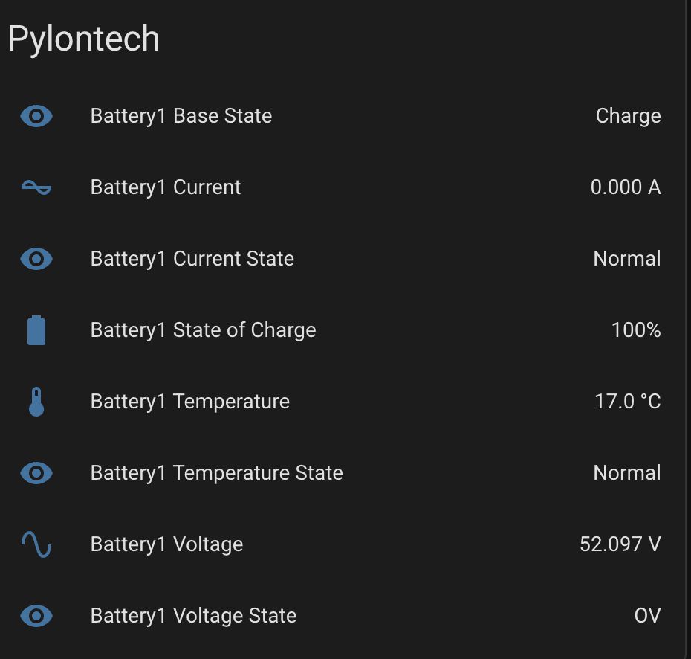Click the eye icon beside Battery1 Base State
Image resolution: width=691 pixels, height=659 pixels.
tap(36, 116)
